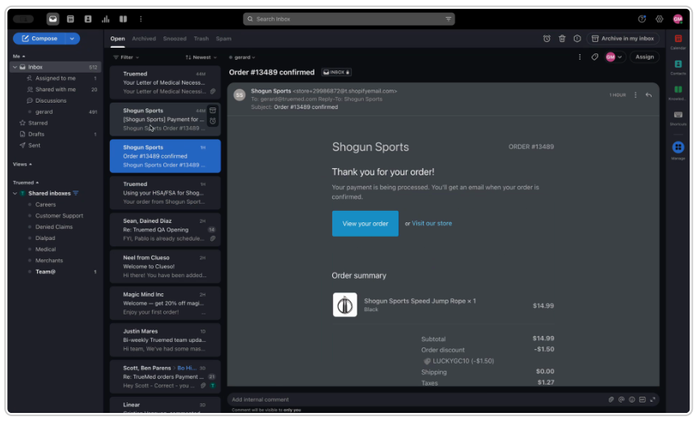Screen dimensions: 696x421
Task: Click the Assign button
Action: click(x=644, y=57)
